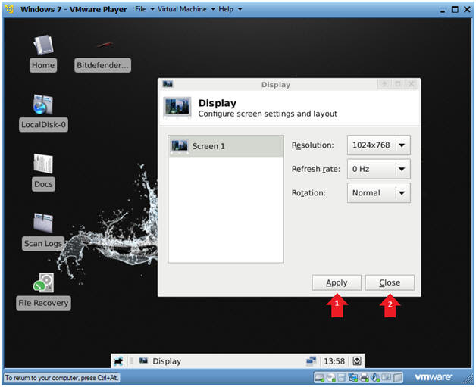Click the VMware Player title bar icon

(x=9, y=9)
